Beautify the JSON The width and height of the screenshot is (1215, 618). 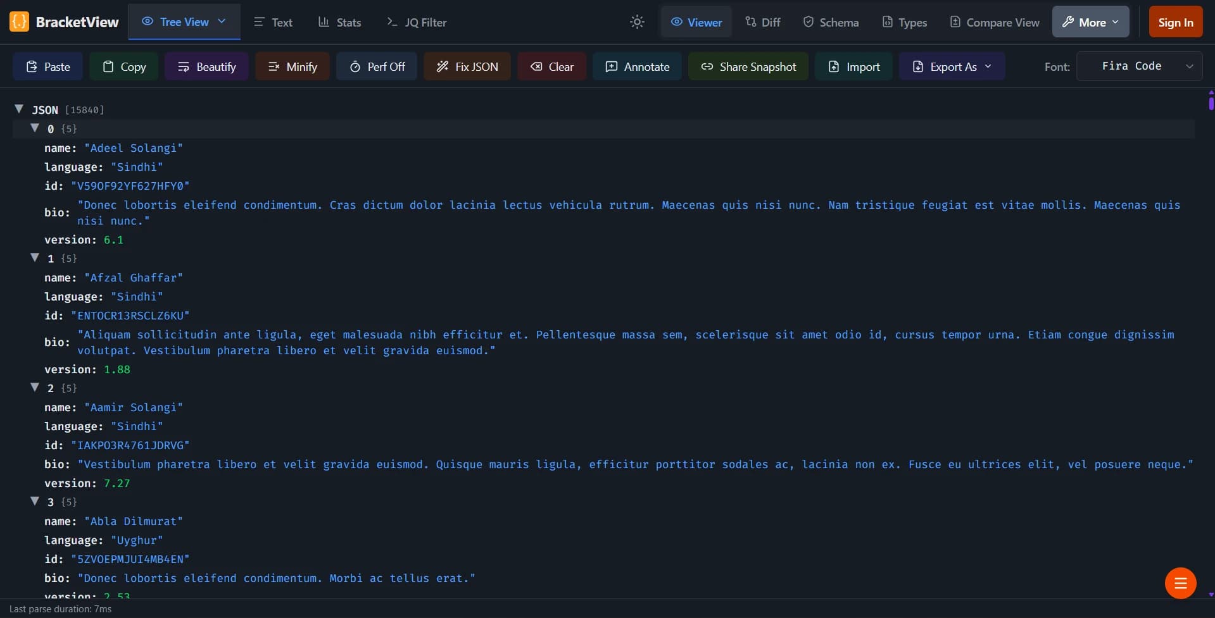206,66
